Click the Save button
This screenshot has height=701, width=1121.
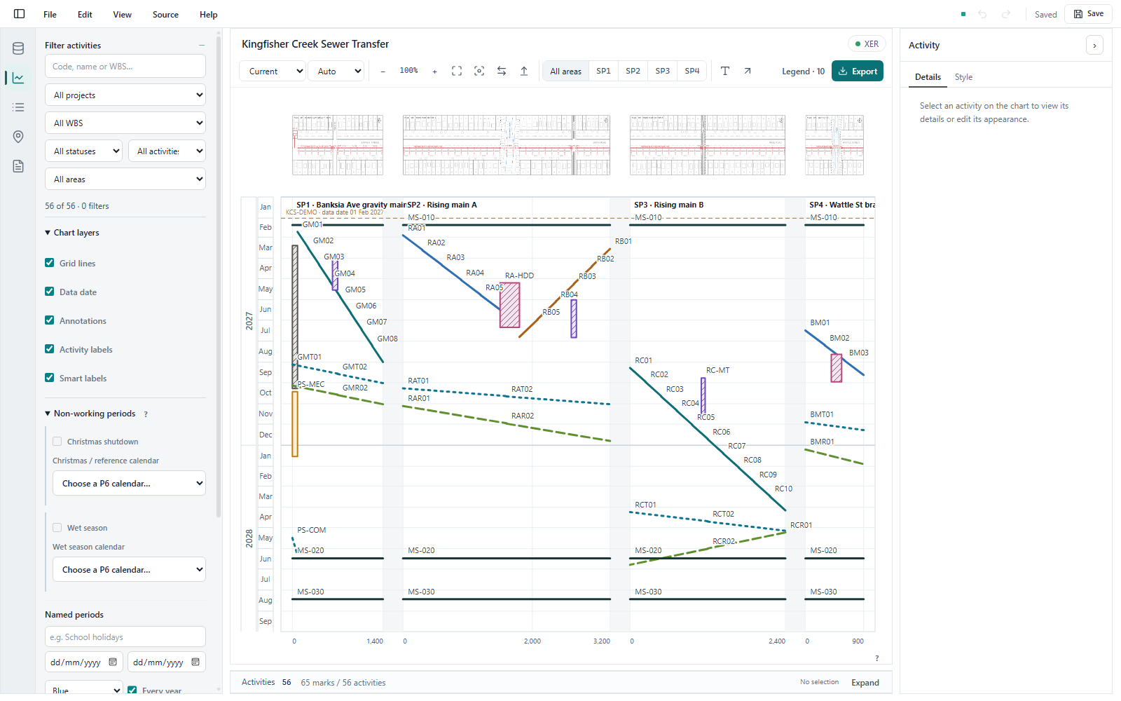1088,14
